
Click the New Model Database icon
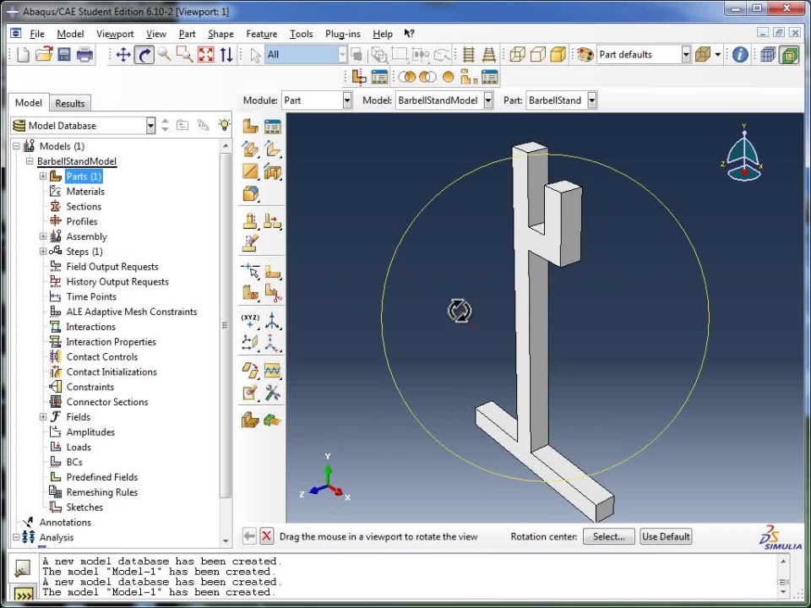(23, 54)
